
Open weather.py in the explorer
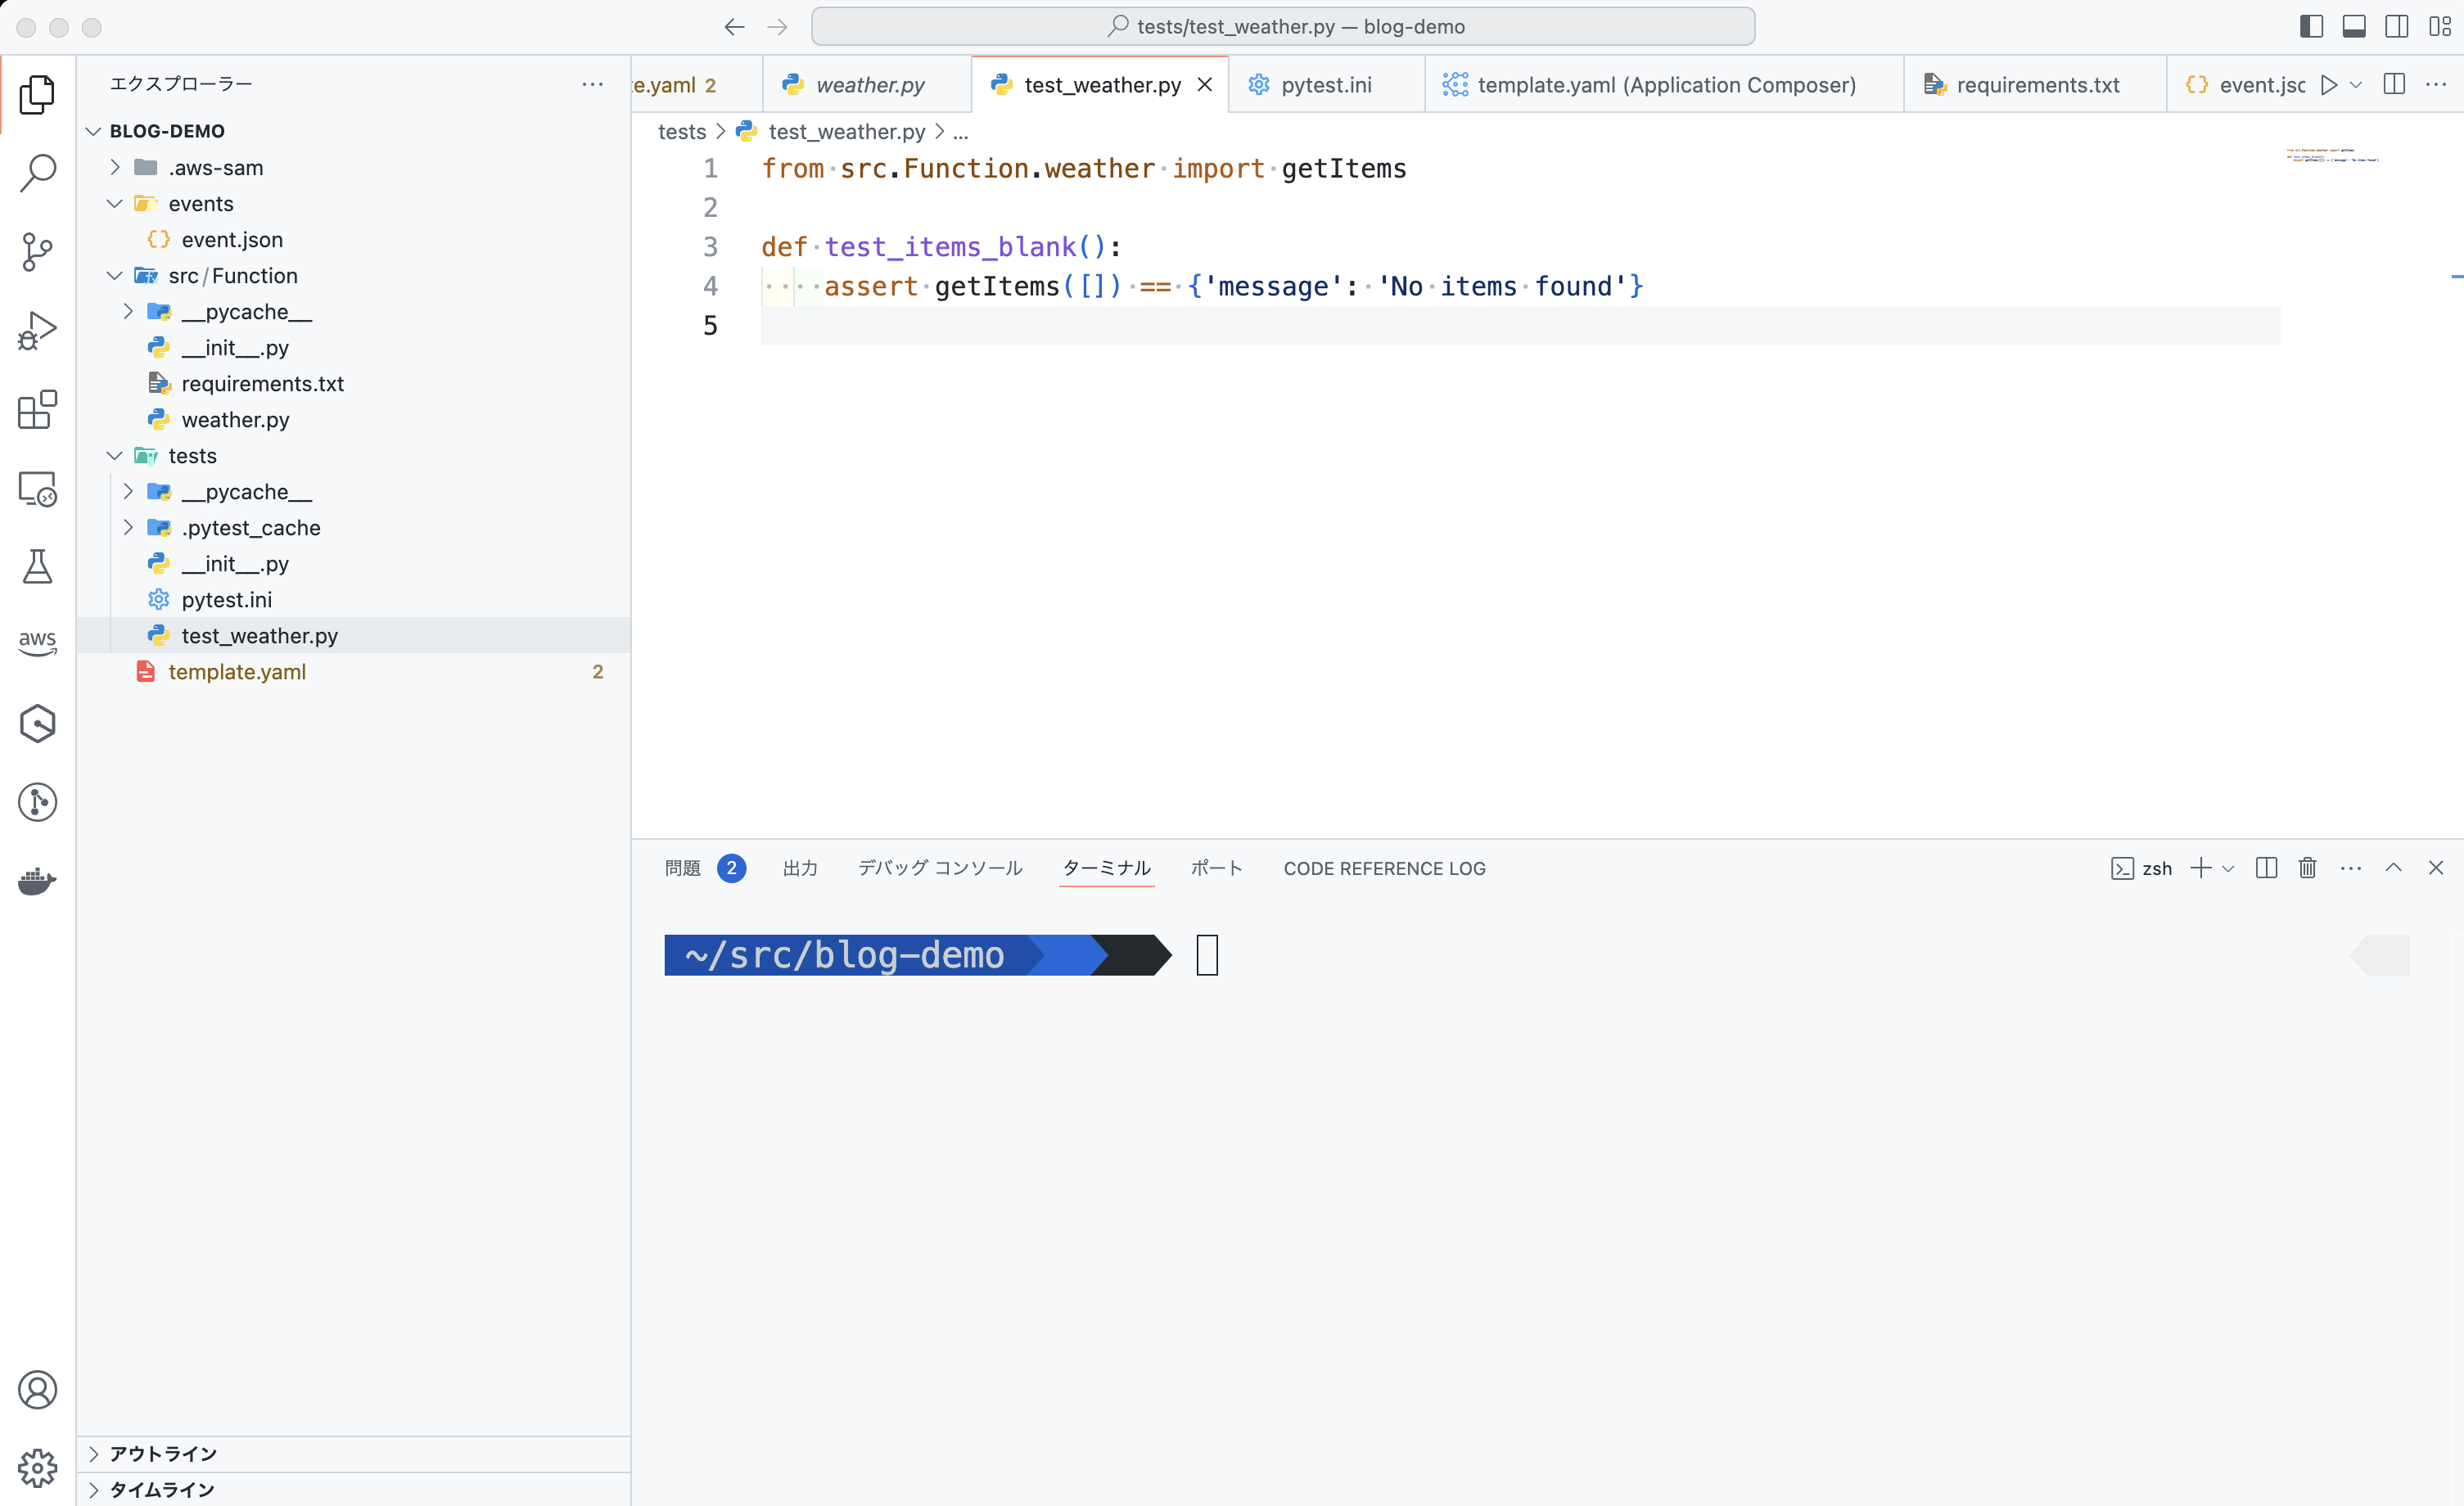coord(354,419)
